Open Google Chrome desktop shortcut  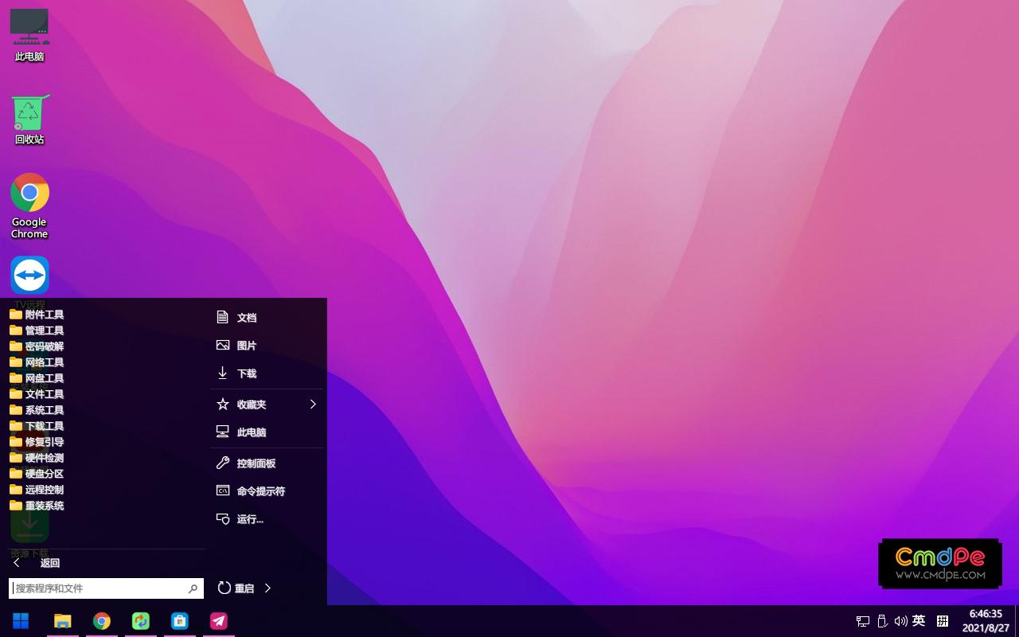(29, 193)
